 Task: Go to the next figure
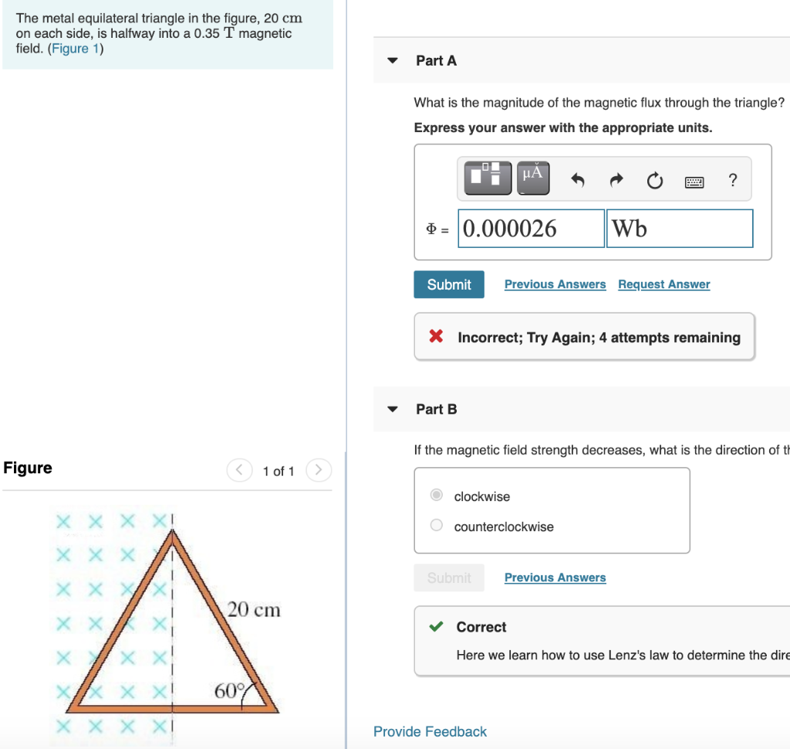(319, 470)
